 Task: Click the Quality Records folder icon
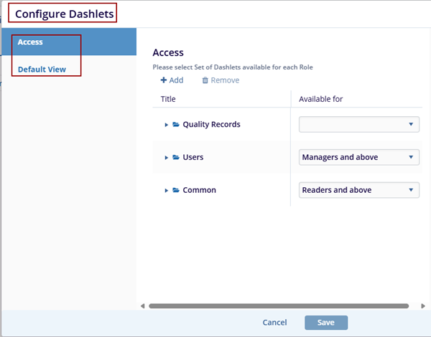[176, 125]
